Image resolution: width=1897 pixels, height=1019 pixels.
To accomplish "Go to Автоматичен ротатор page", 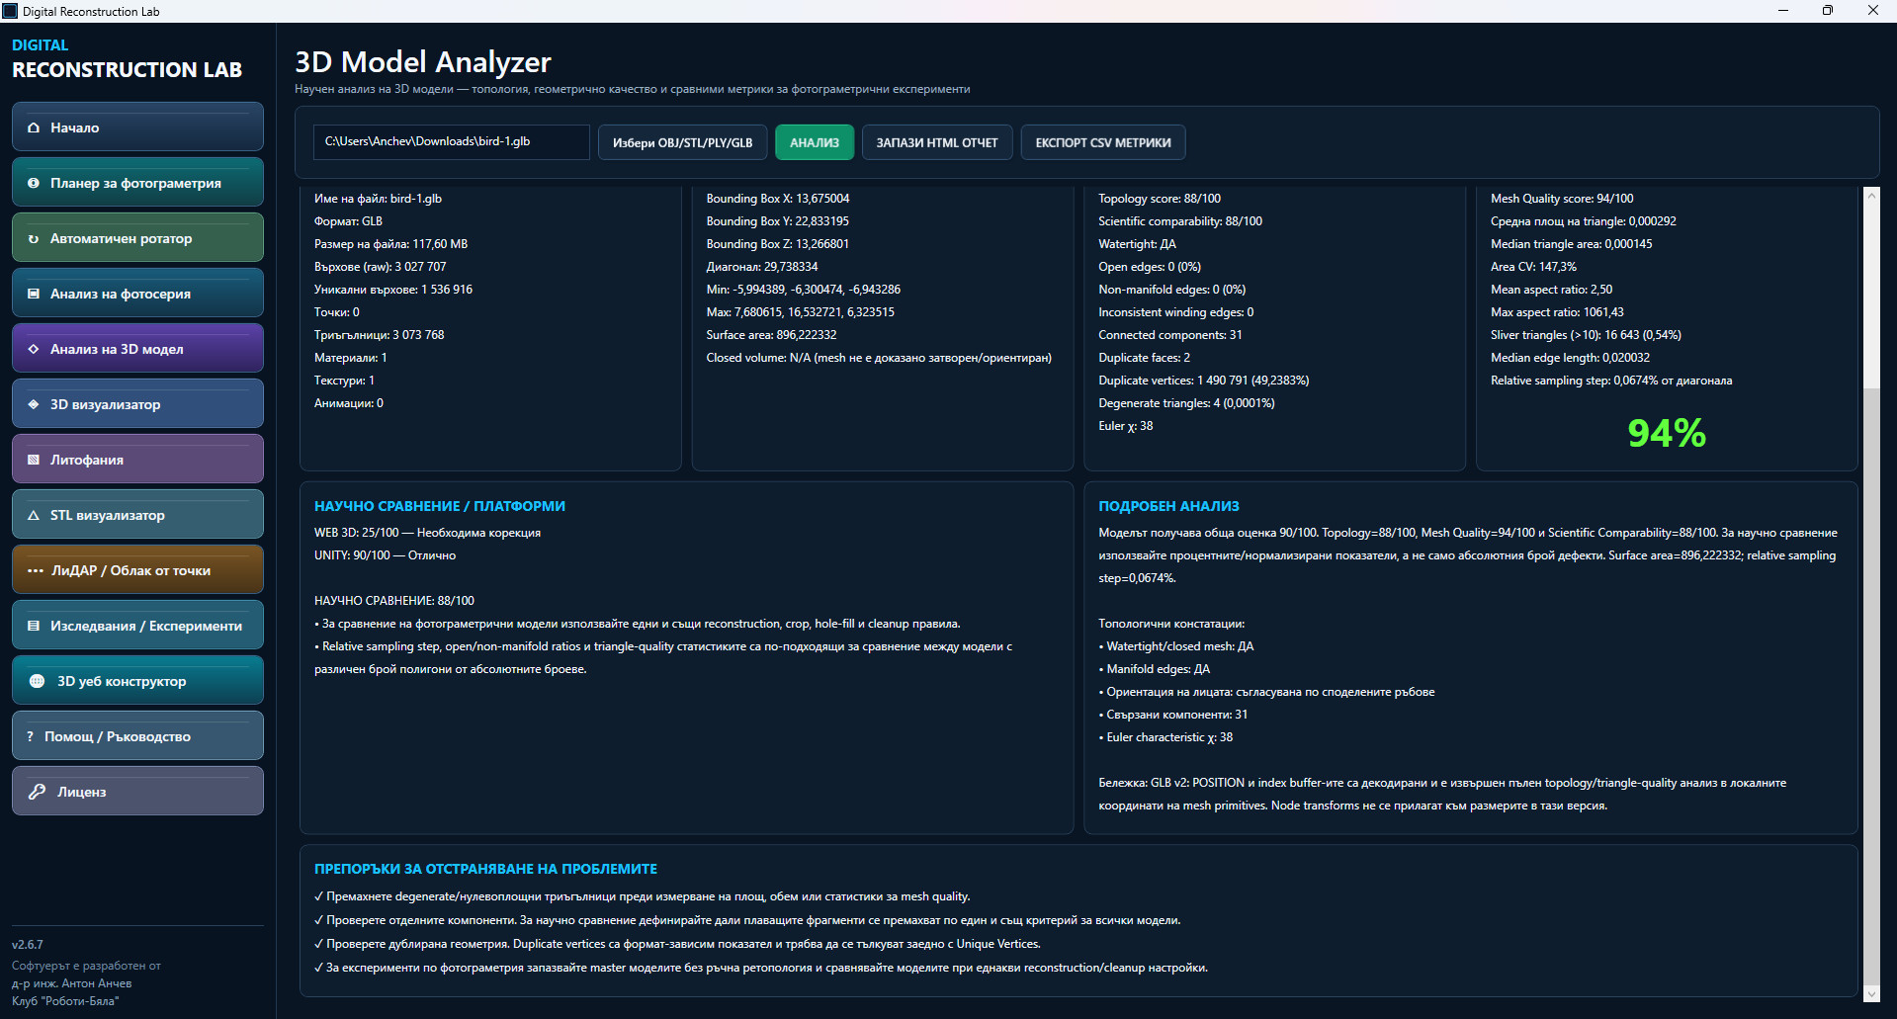I will pyautogui.click(x=137, y=238).
